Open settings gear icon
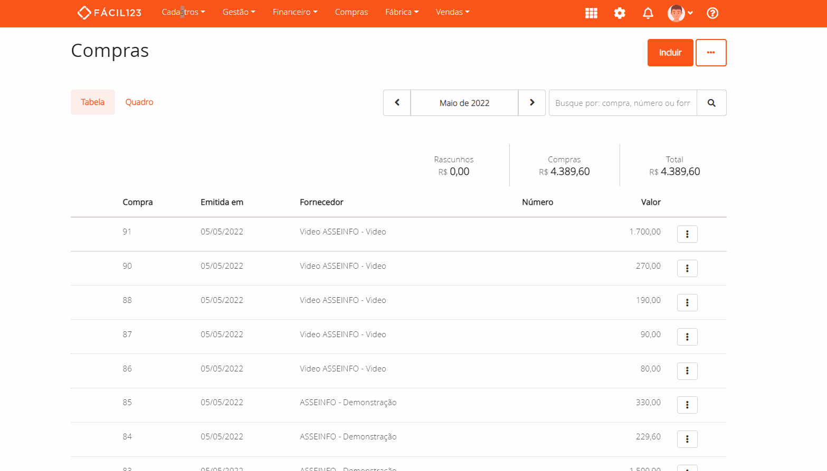 [620, 13]
